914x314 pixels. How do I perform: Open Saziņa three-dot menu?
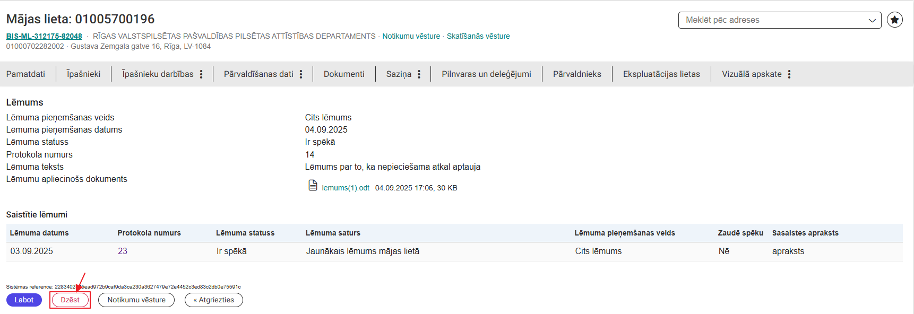[x=419, y=74]
